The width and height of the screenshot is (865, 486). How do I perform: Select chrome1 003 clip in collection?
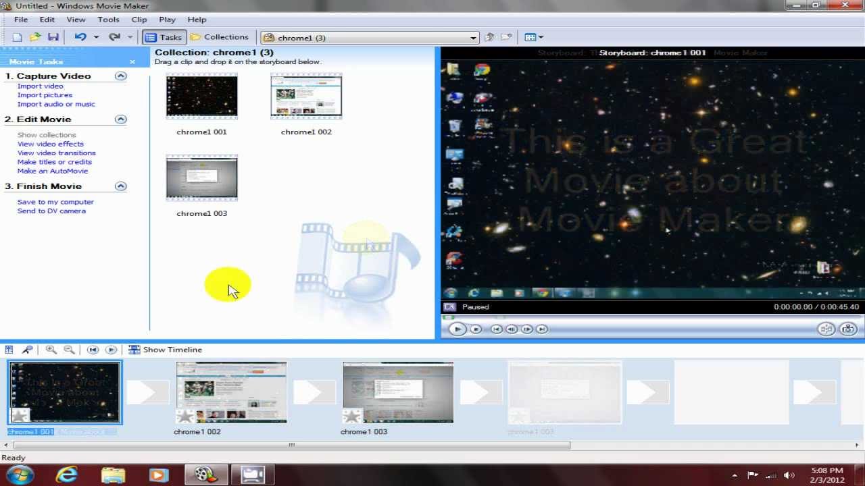pos(201,178)
